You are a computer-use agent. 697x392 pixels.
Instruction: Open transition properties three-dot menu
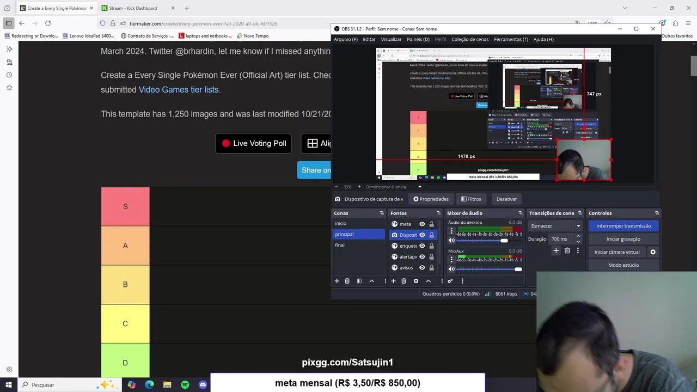coord(578,250)
